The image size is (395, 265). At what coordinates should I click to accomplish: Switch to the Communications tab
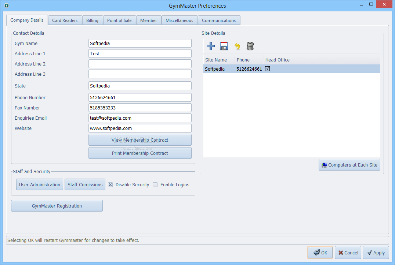click(219, 20)
